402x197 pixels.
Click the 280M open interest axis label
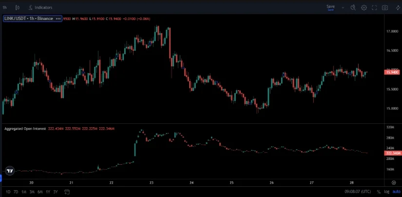point(390,138)
